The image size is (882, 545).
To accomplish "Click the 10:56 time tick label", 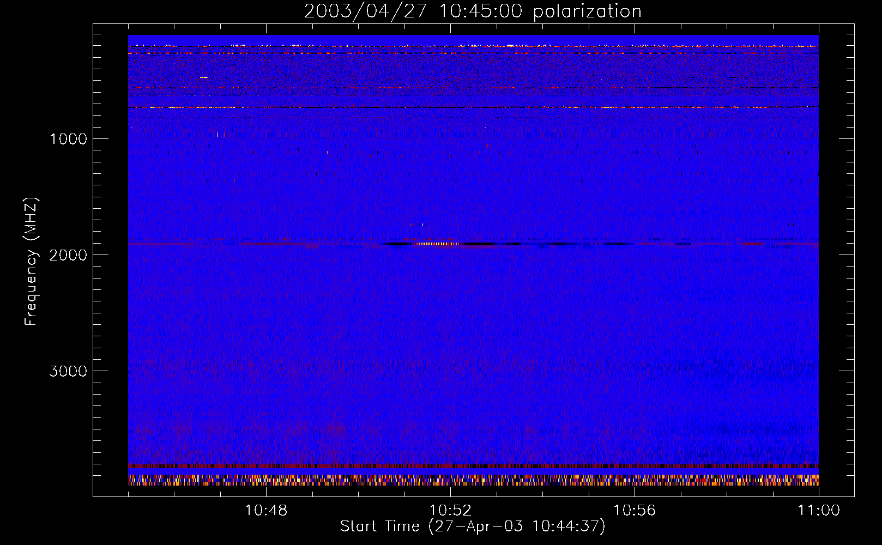I will tap(635, 511).
